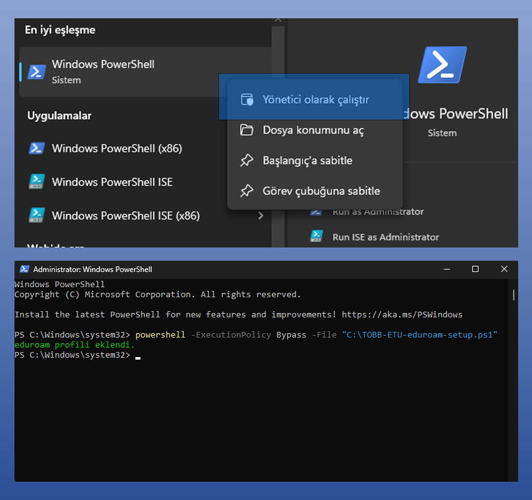The image size is (532, 500).
Task: Click Run ISE as Administrator action
Action: coord(385,237)
